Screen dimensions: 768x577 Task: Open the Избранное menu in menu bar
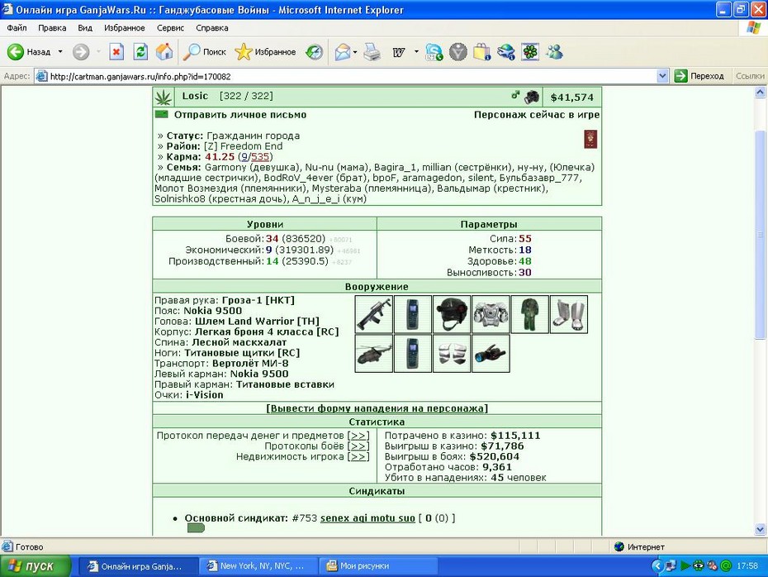[125, 28]
